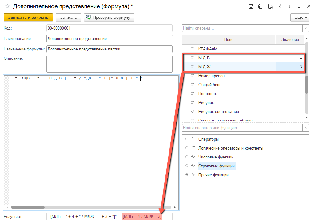The width and height of the screenshot is (315, 224).
Task: Select the checkmarked Рисунок соответствие row
Action: 218,112
